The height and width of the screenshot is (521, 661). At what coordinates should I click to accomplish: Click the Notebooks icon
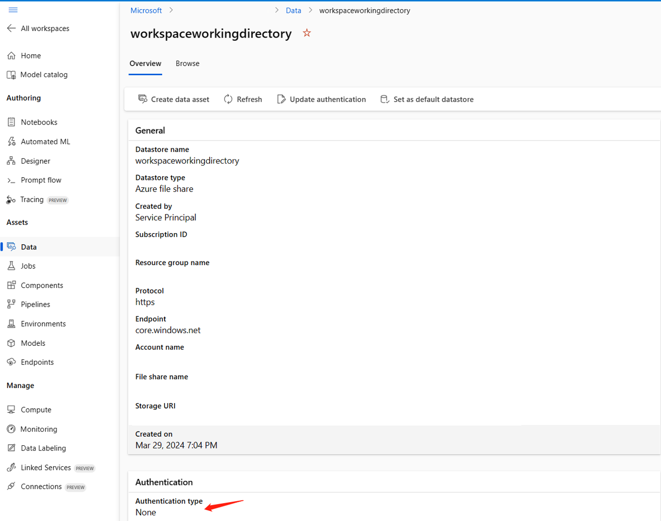click(11, 122)
